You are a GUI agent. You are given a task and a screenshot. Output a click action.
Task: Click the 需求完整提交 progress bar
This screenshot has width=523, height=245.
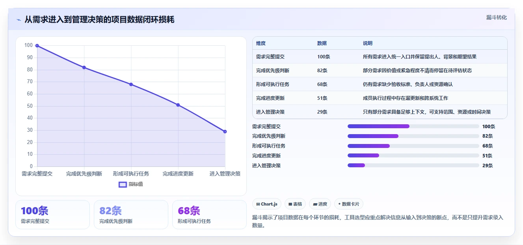click(413, 126)
